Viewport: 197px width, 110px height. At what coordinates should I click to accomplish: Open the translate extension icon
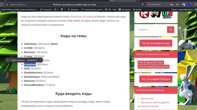click(183, 5)
